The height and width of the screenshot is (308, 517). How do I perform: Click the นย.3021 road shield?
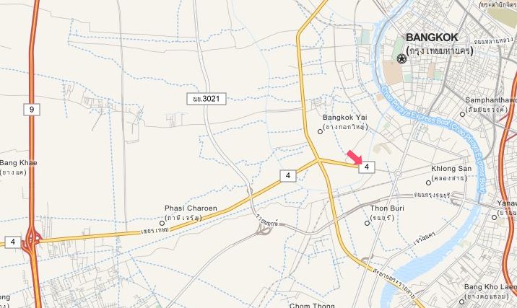[x=207, y=99]
